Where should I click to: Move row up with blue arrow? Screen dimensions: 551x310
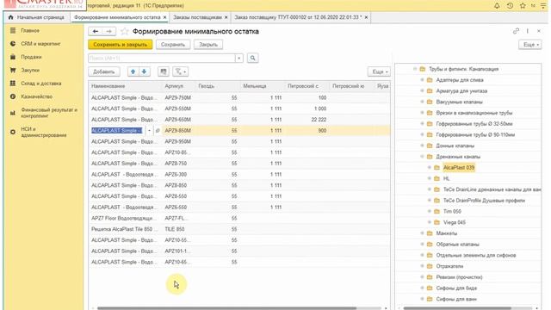point(133,71)
